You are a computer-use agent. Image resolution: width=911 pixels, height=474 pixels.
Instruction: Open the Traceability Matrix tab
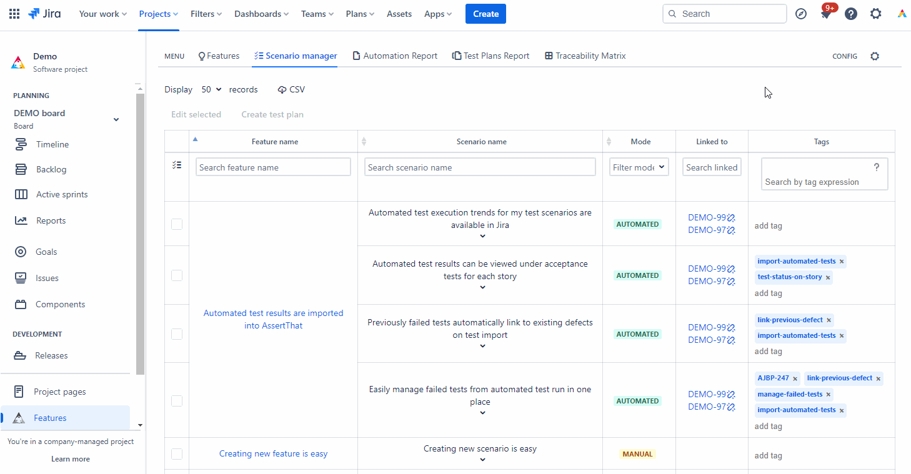point(585,56)
